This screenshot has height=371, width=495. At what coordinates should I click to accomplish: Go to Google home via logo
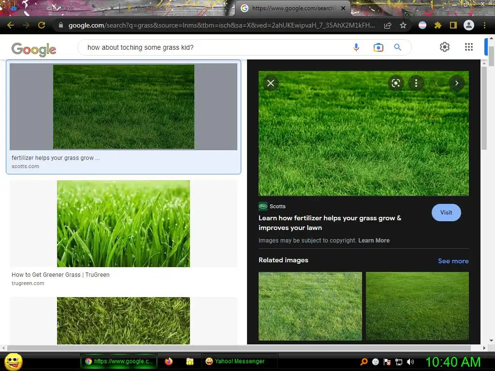(34, 49)
